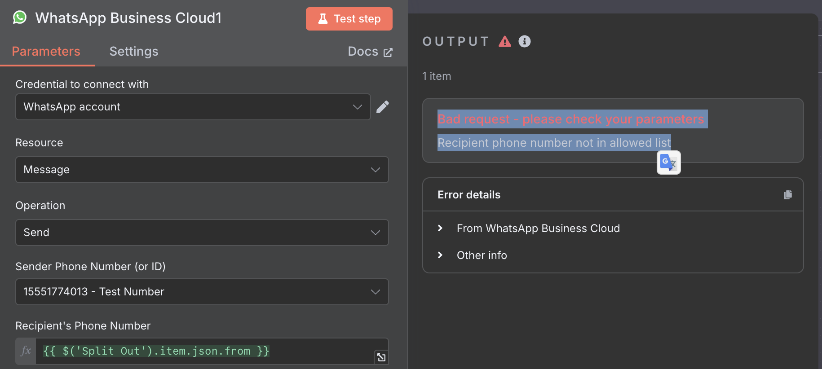Click the external link icon beside Docs
This screenshot has height=369, width=822.
click(388, 53)
